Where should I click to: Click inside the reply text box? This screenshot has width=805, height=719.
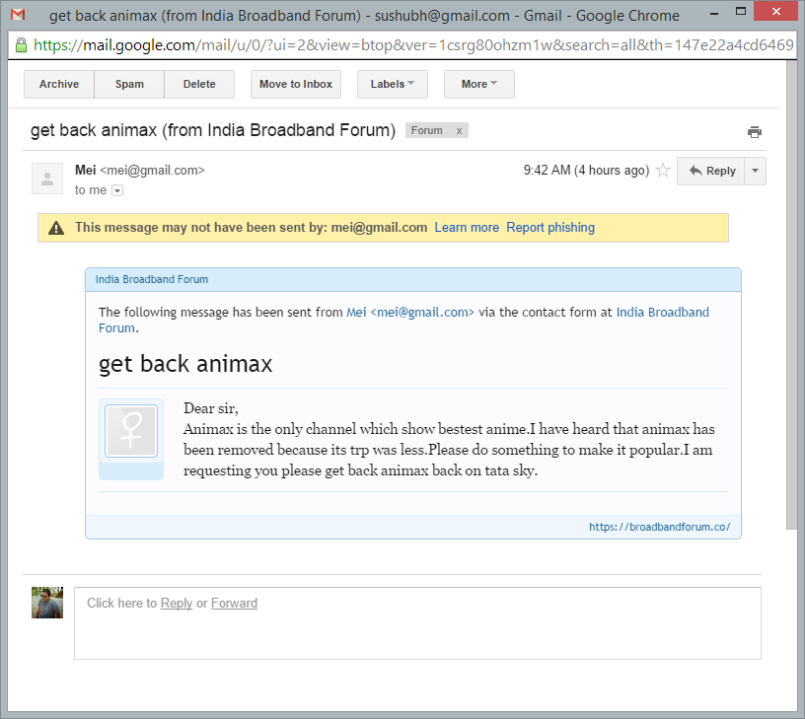point(417,631)
